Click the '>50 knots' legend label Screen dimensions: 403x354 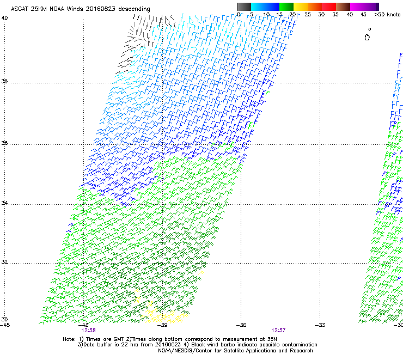[x=387, y=14]
